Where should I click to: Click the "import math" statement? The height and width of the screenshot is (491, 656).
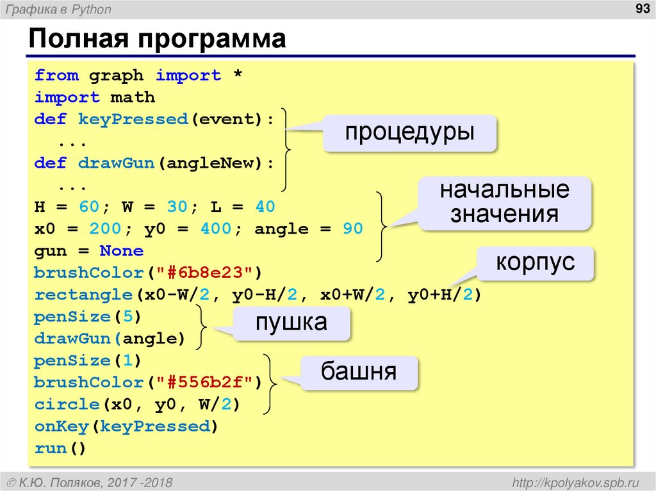pyautogui.click(x=95, y=97)
